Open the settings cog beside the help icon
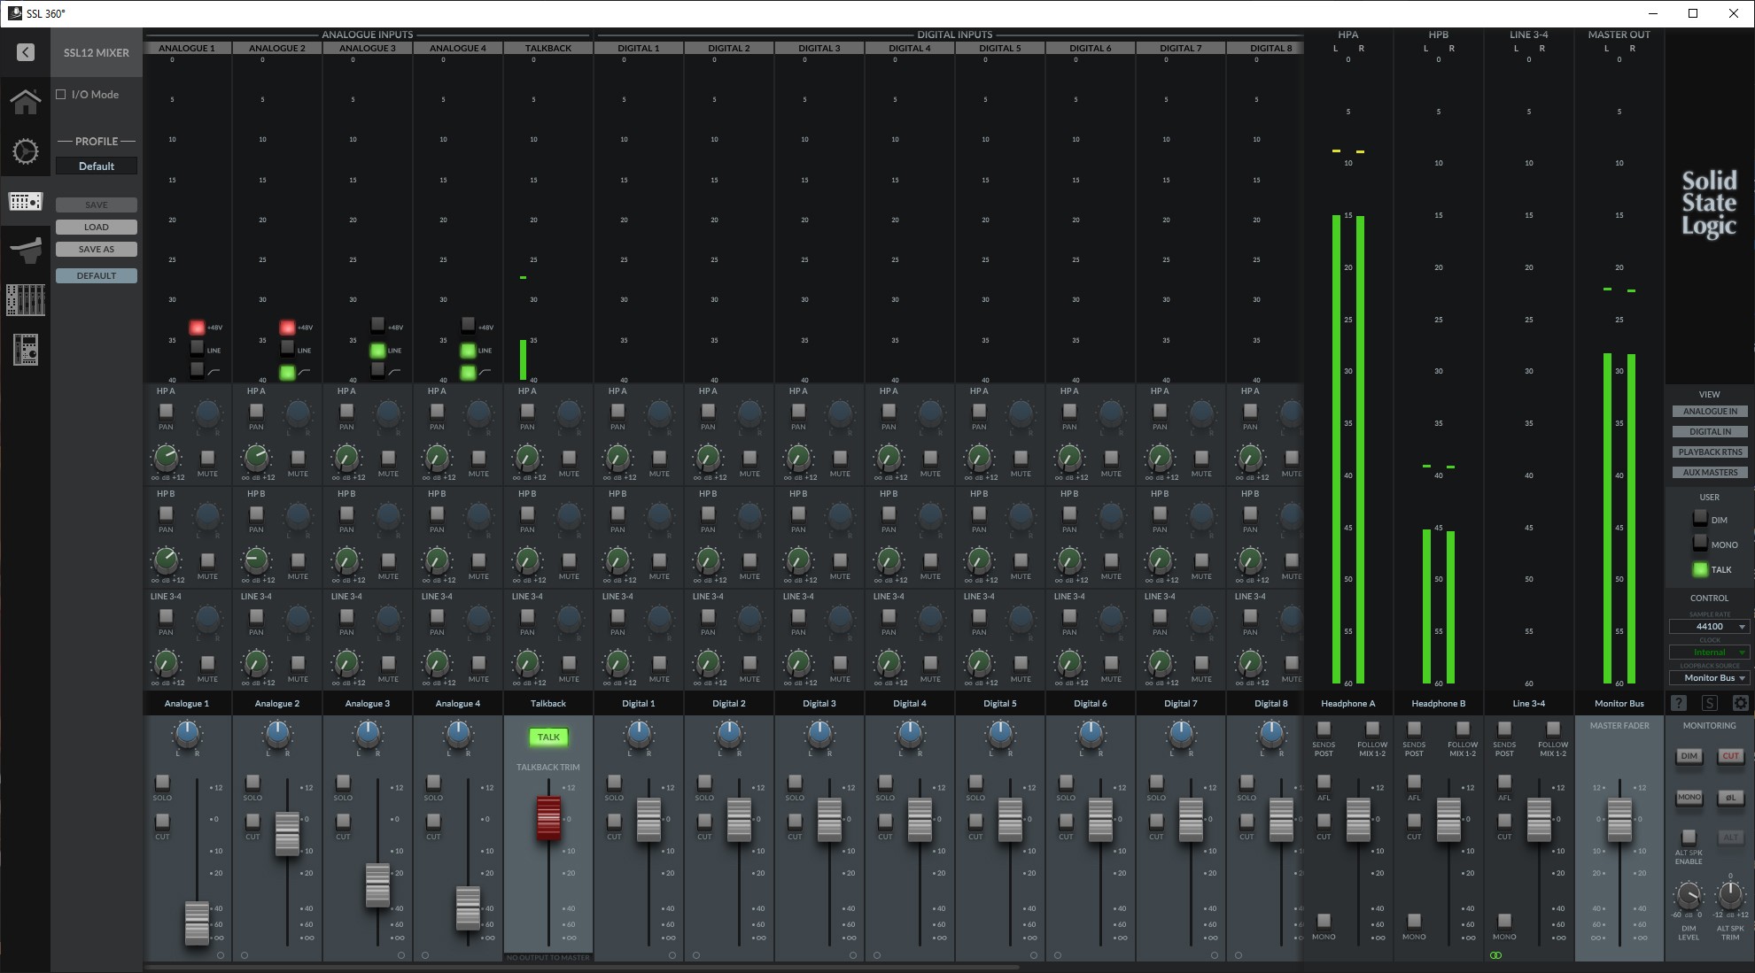The image size is (1755, 973). 1740,703
